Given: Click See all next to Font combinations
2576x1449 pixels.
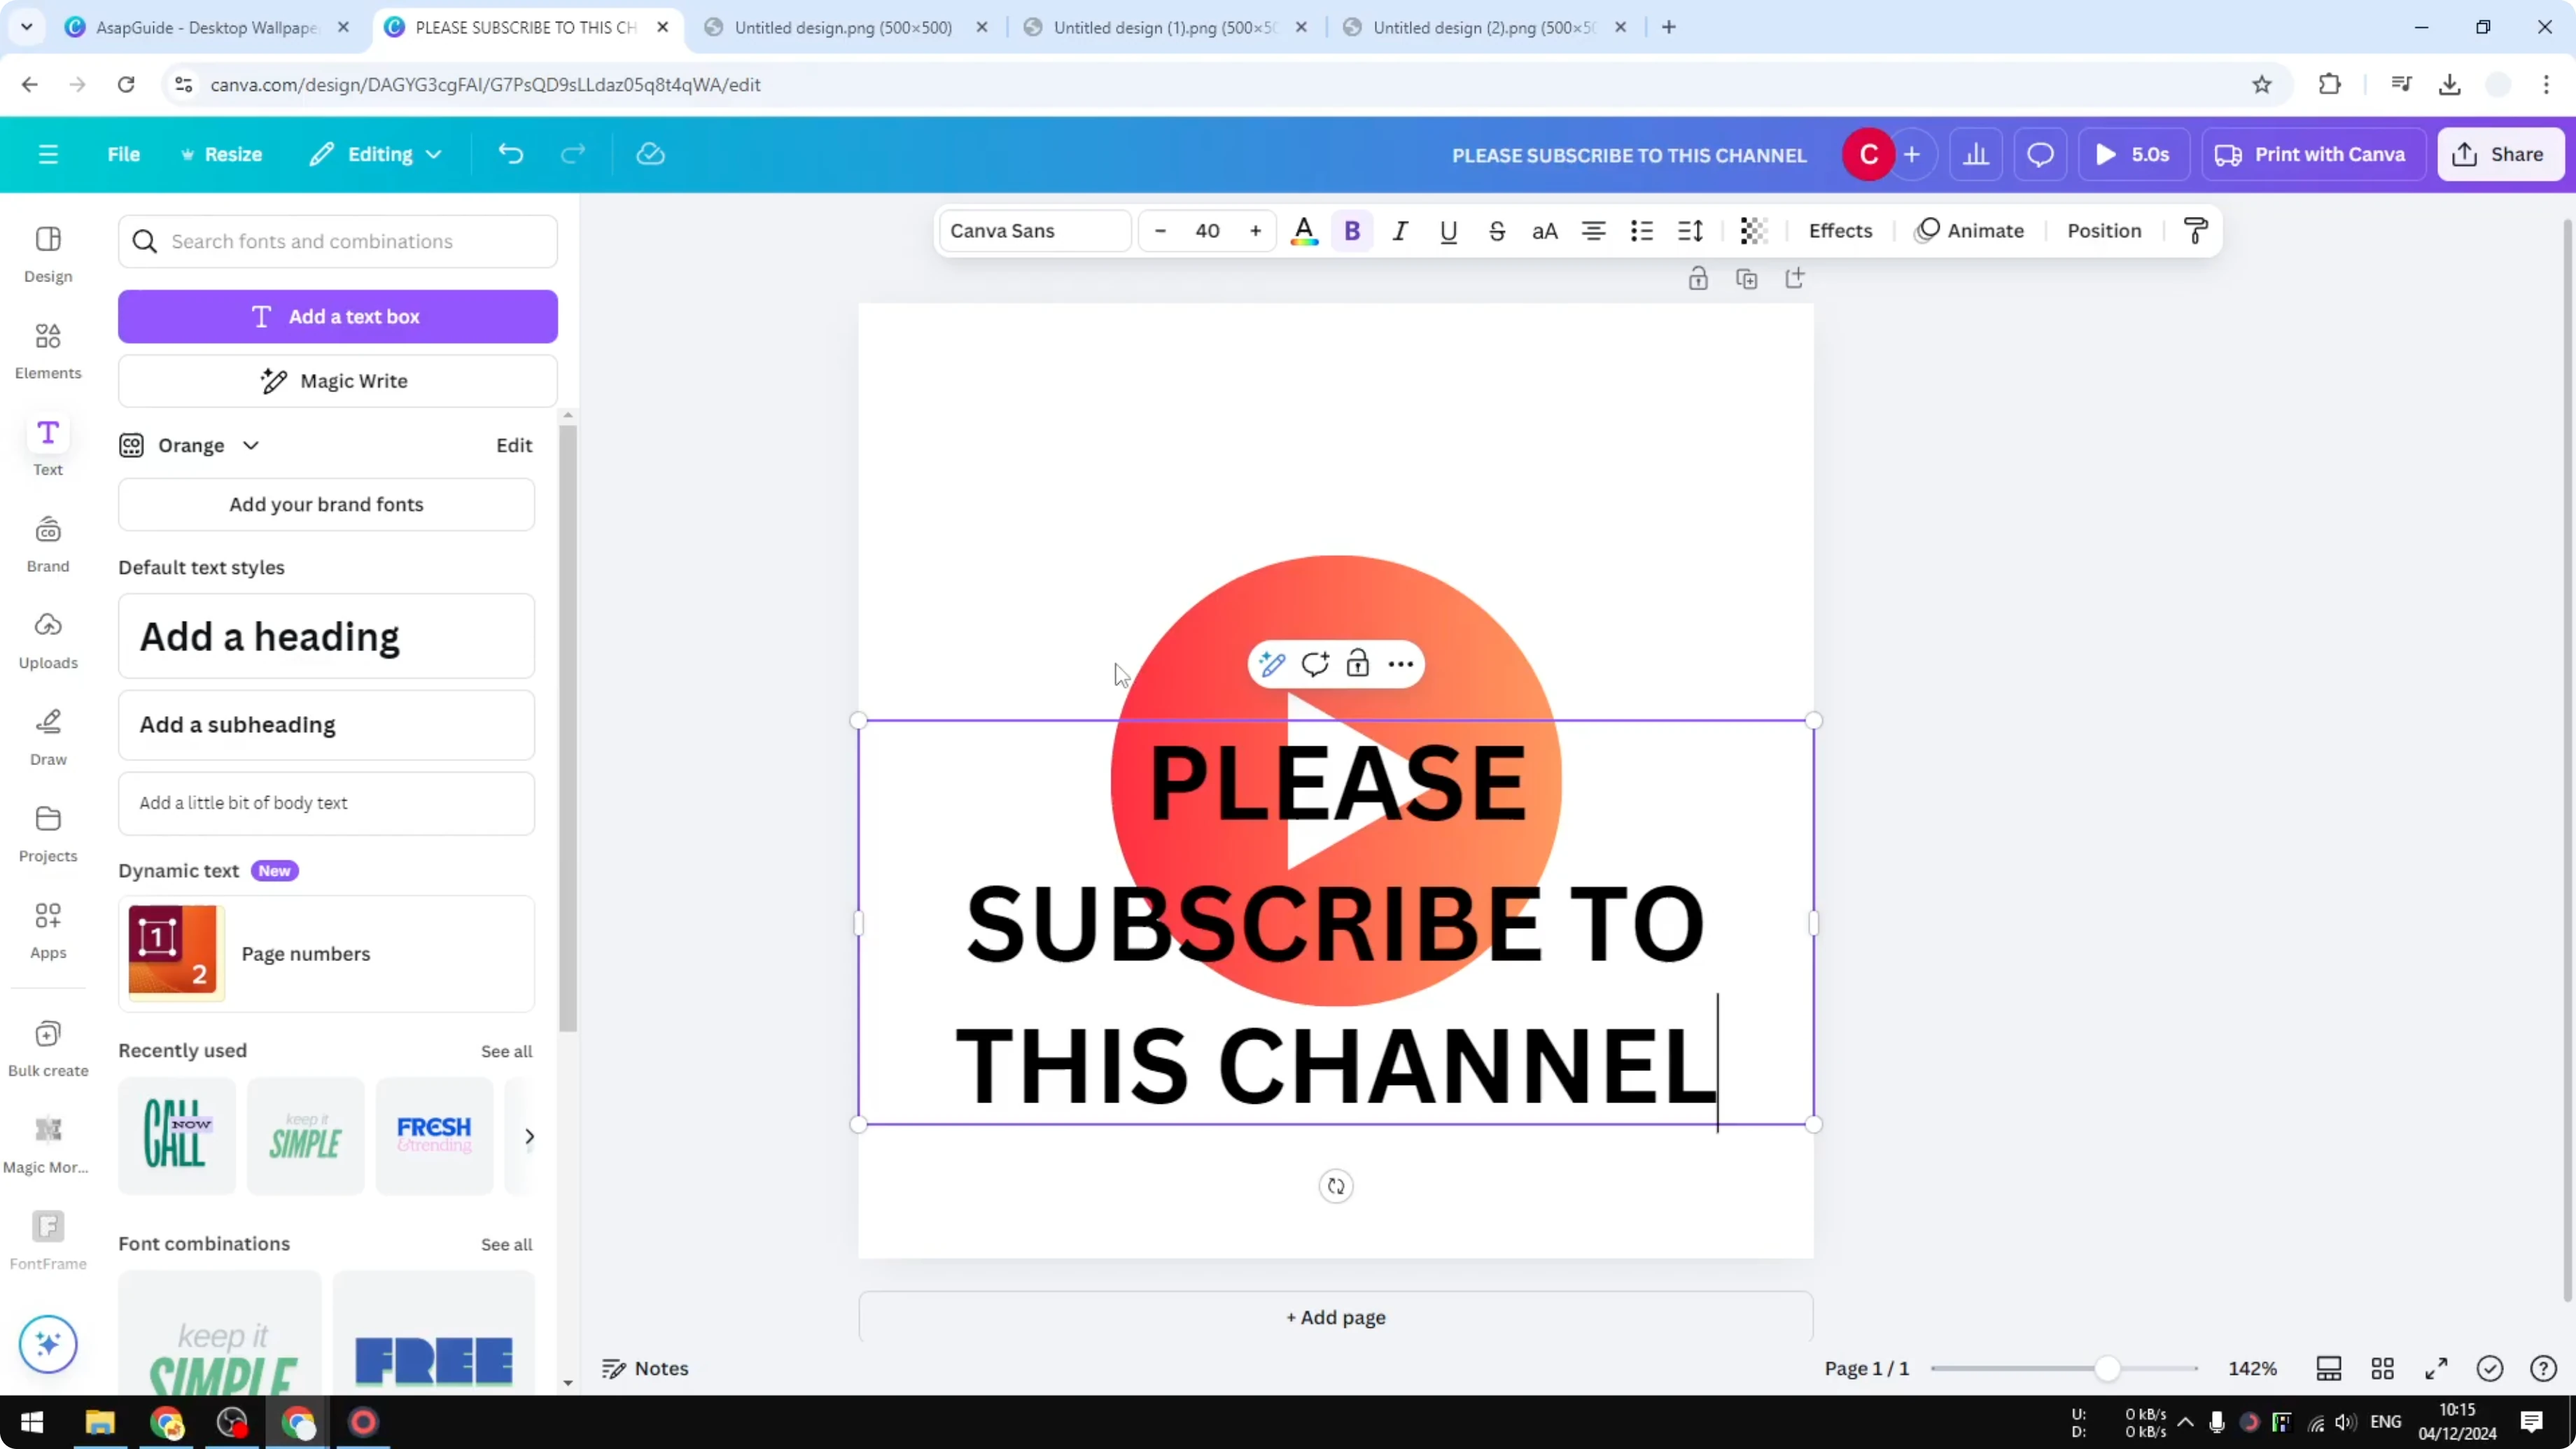Looking at the screenshot, I should point(506,1244).
